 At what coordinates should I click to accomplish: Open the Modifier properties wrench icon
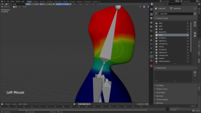(151, 40)
